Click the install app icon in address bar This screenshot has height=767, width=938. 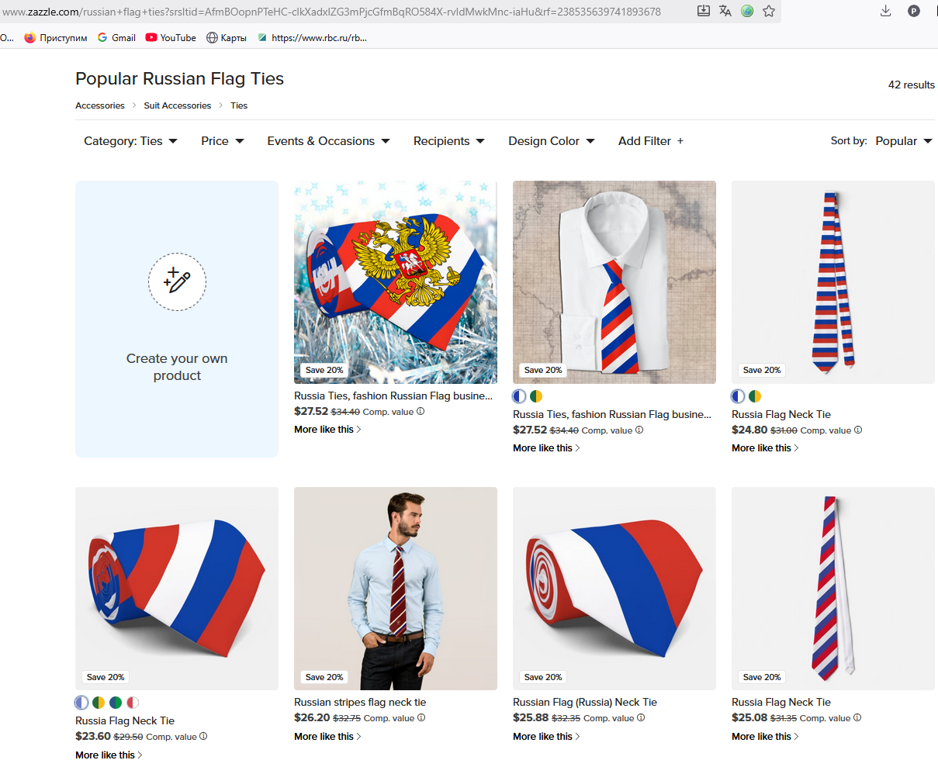click(x=704, y=11)
